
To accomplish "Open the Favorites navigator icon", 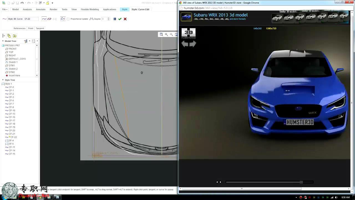I will 14,36.
